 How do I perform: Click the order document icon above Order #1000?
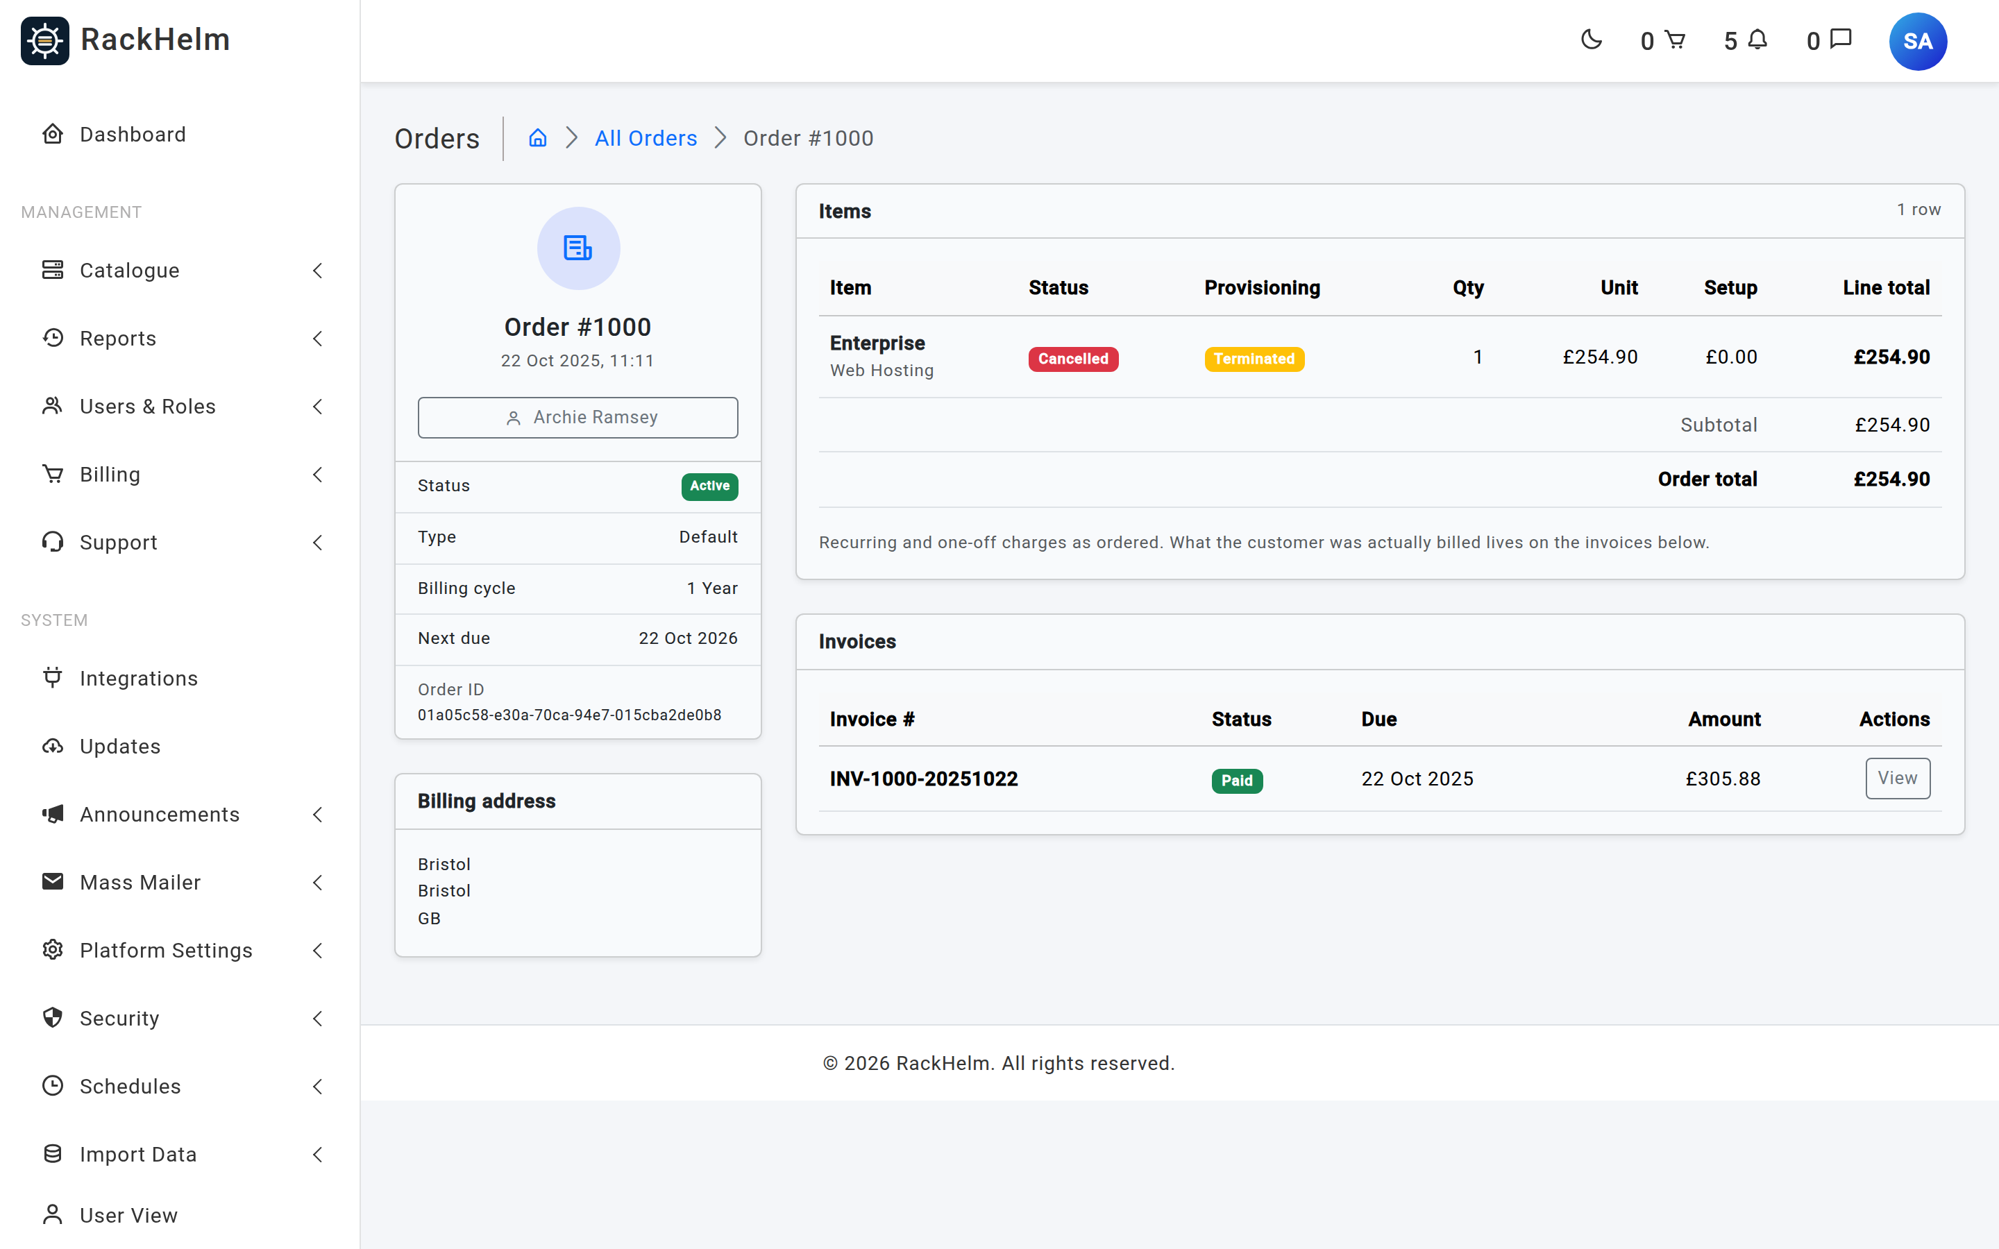tap(578, 248)
